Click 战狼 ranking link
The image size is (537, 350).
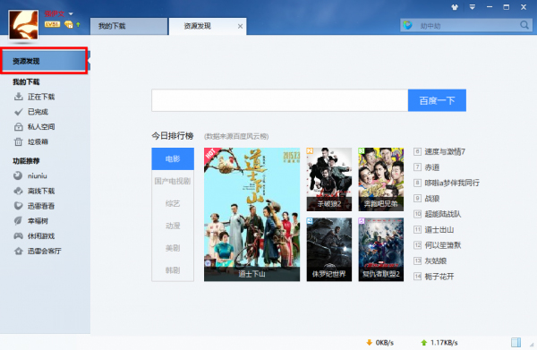click(432, 199)
